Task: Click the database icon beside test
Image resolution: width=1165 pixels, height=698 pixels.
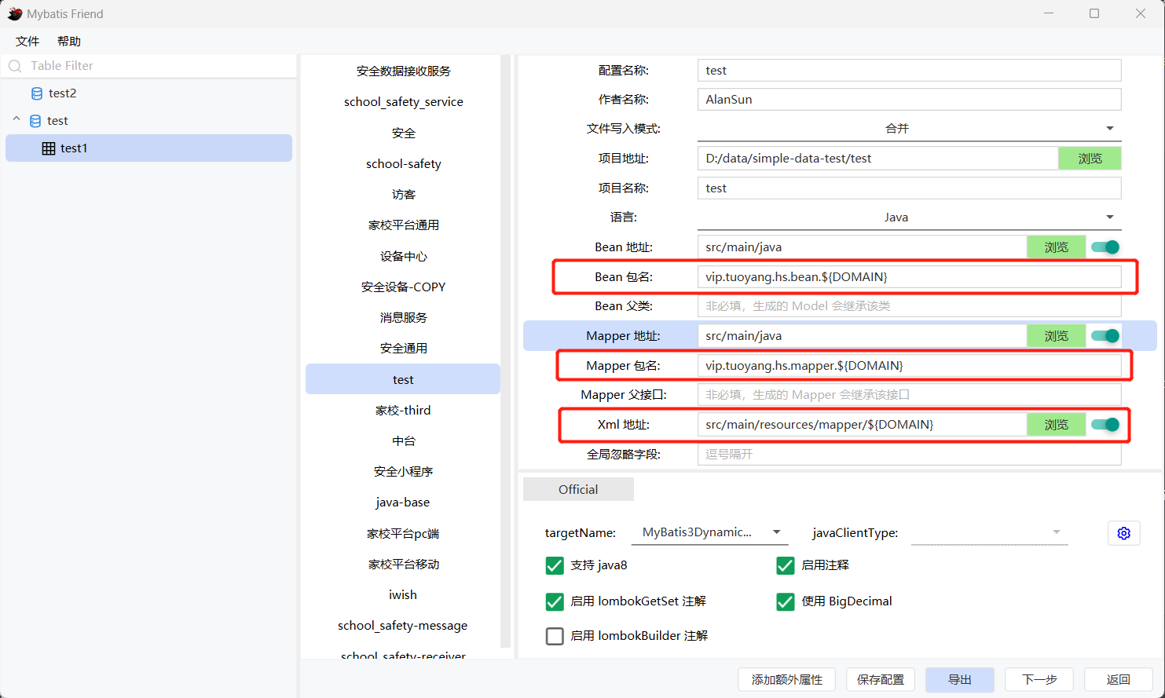Action: (35, 121)
